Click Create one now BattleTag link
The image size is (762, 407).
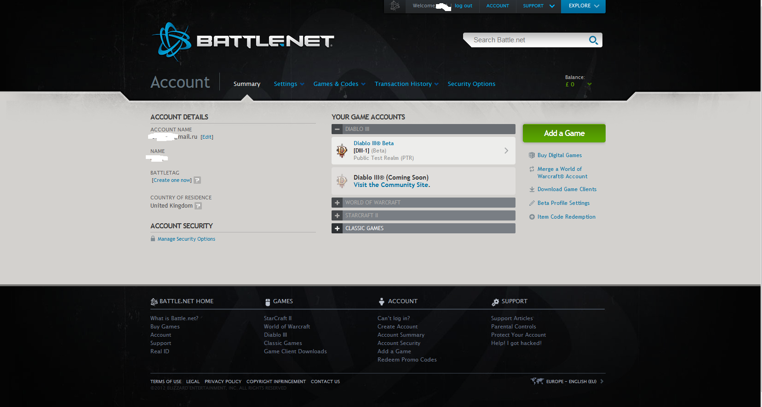coord(172,180)
